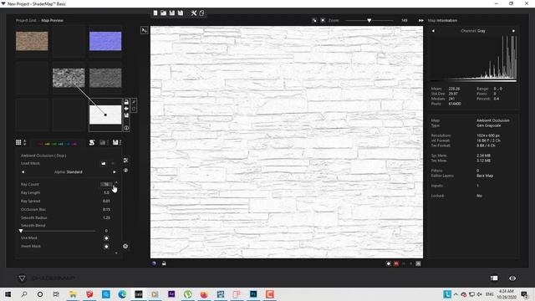Open File Explorer from the taskbar
The height and width of the screenshot is (301, 535).
[x=73, y=294]
